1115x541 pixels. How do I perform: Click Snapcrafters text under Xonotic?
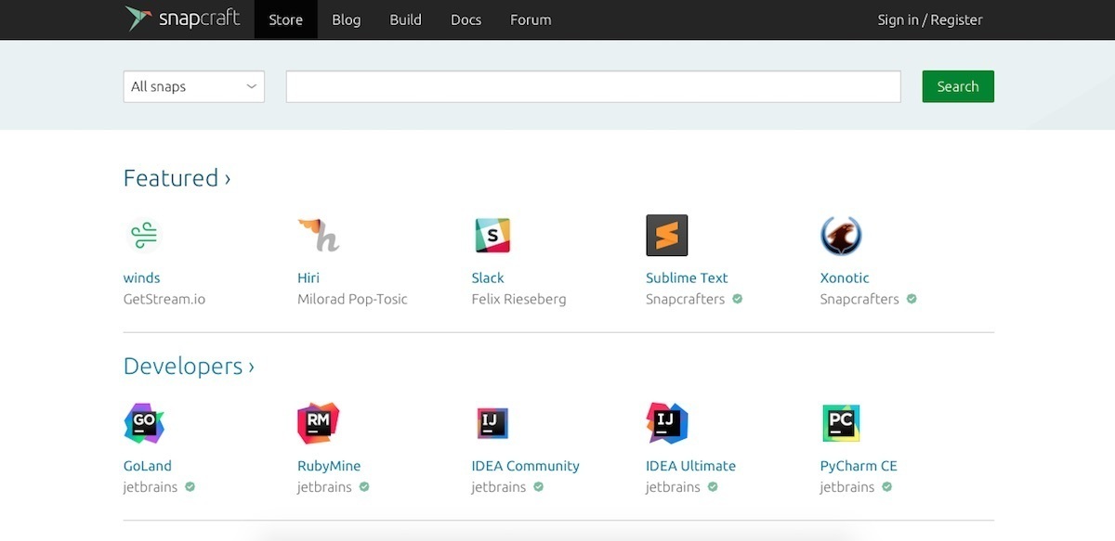(x=859, y=299)
